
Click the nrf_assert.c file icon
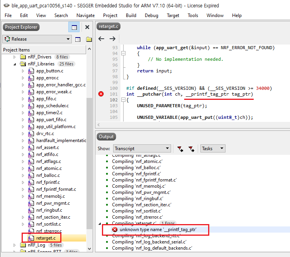[31, 147]
